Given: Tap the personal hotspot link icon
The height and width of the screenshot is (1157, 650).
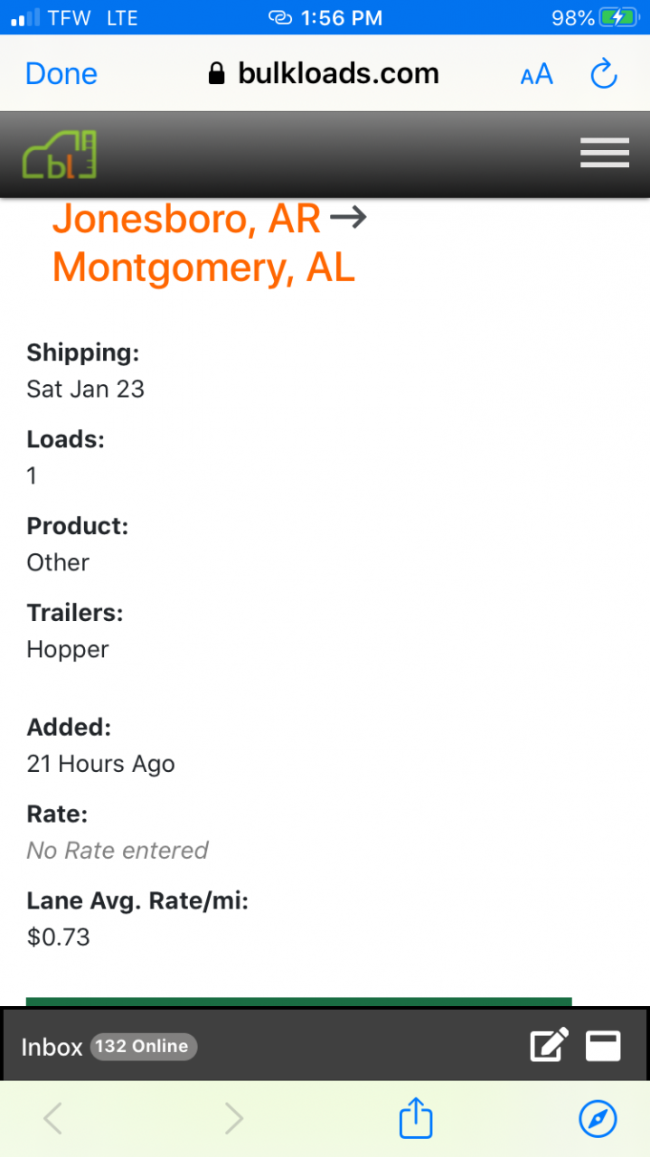Looking at the screenshot, I should (x=281, y=17).
